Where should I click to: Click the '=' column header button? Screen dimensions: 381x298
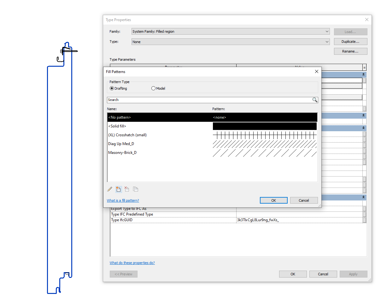(364, 67)
